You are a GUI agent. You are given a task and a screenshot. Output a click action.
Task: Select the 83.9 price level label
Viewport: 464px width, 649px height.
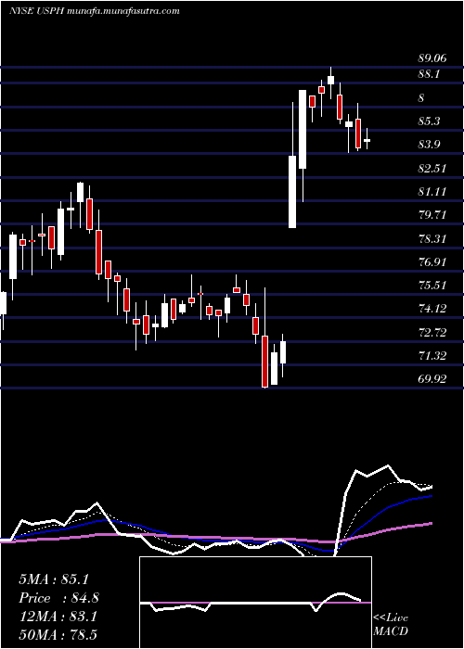(429, 145)
